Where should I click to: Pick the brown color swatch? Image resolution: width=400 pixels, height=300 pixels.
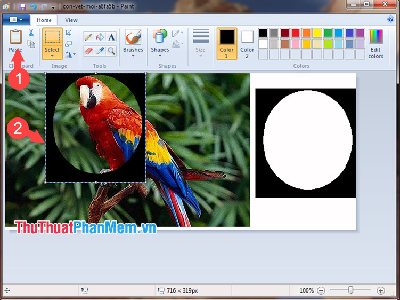point(285,44)
